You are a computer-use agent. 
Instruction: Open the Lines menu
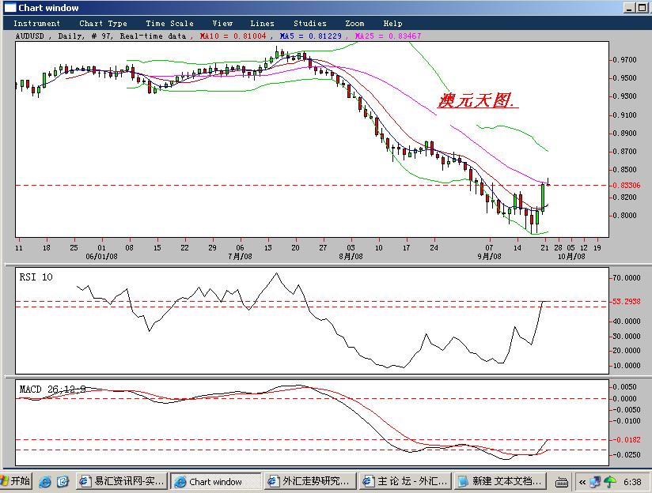click(x=262, y=24)
